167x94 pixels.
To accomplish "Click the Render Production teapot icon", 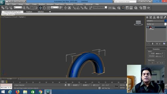I will (148, 8).
